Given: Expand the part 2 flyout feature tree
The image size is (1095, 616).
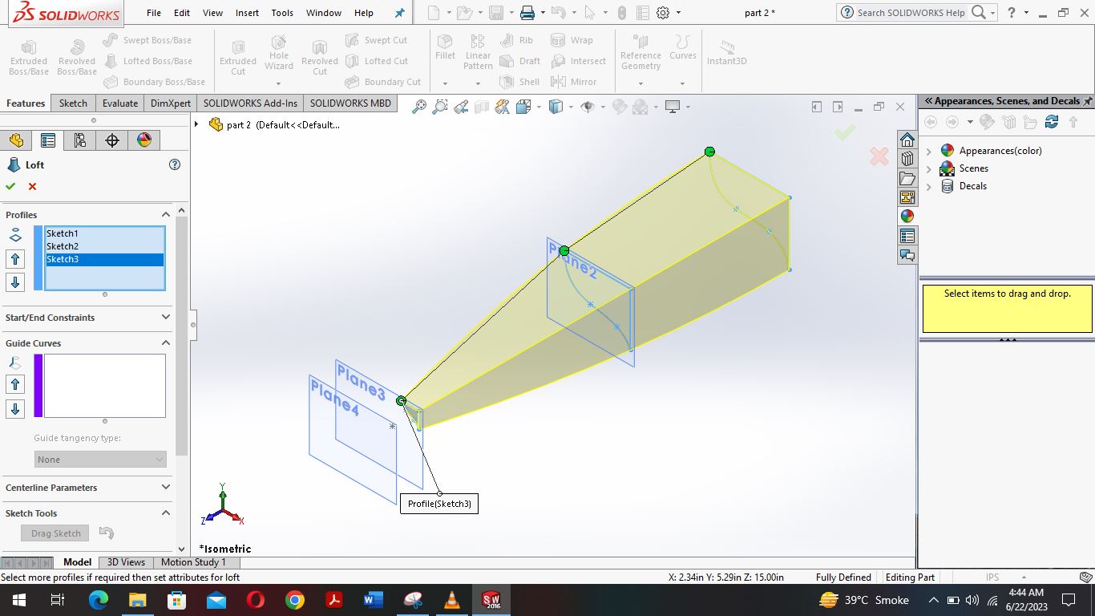Looking at the screenshot, I should 197,124.
